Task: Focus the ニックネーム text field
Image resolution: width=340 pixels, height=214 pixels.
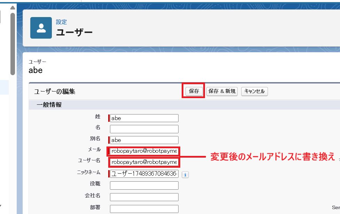Action: pyautogui.click(x=144, y=174)
